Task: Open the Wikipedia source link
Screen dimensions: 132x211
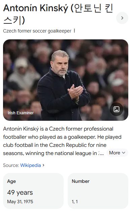Action: pos(30,165)
